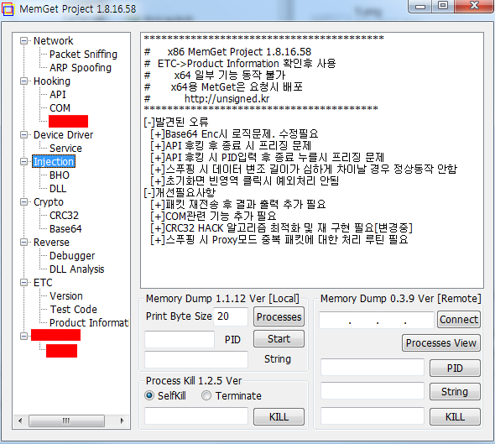Collapse the Hooking tree node
Image resolution: width=495 pixels, height=444 pixels.
23,81
